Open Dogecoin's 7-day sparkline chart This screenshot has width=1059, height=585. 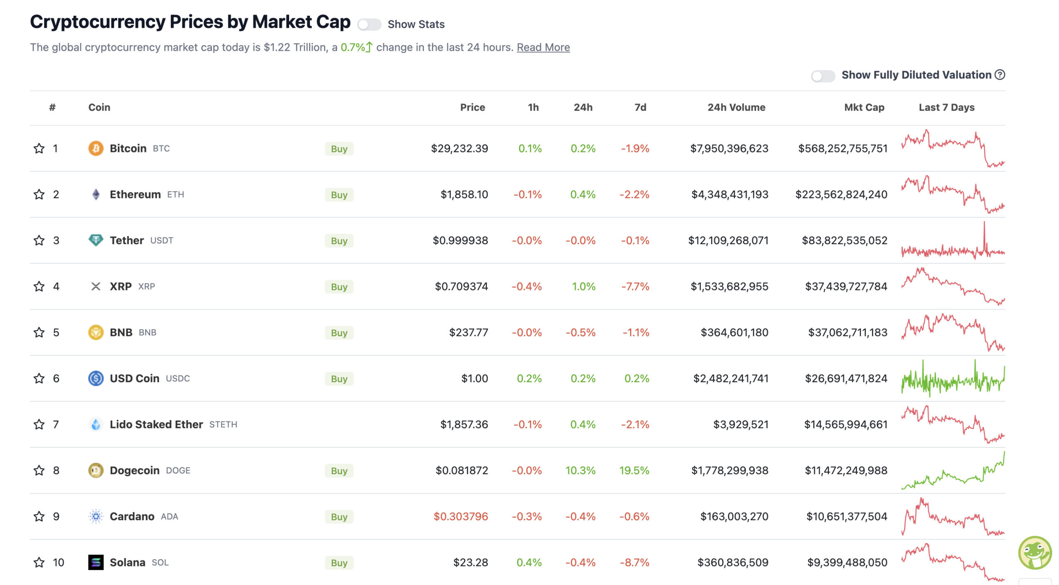(x=953, y=471)
